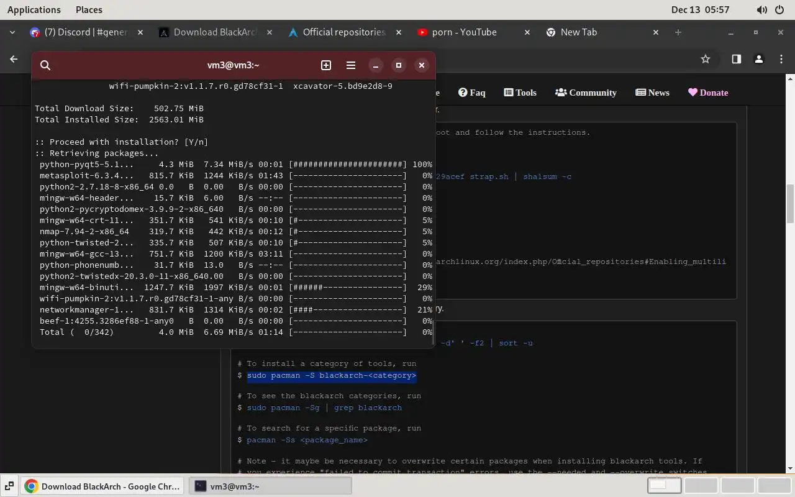Click the Total (0/342) progress line

[235, 332]
